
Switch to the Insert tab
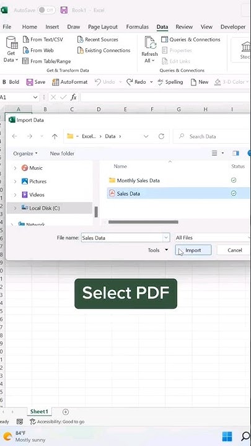tap(52, 27)
